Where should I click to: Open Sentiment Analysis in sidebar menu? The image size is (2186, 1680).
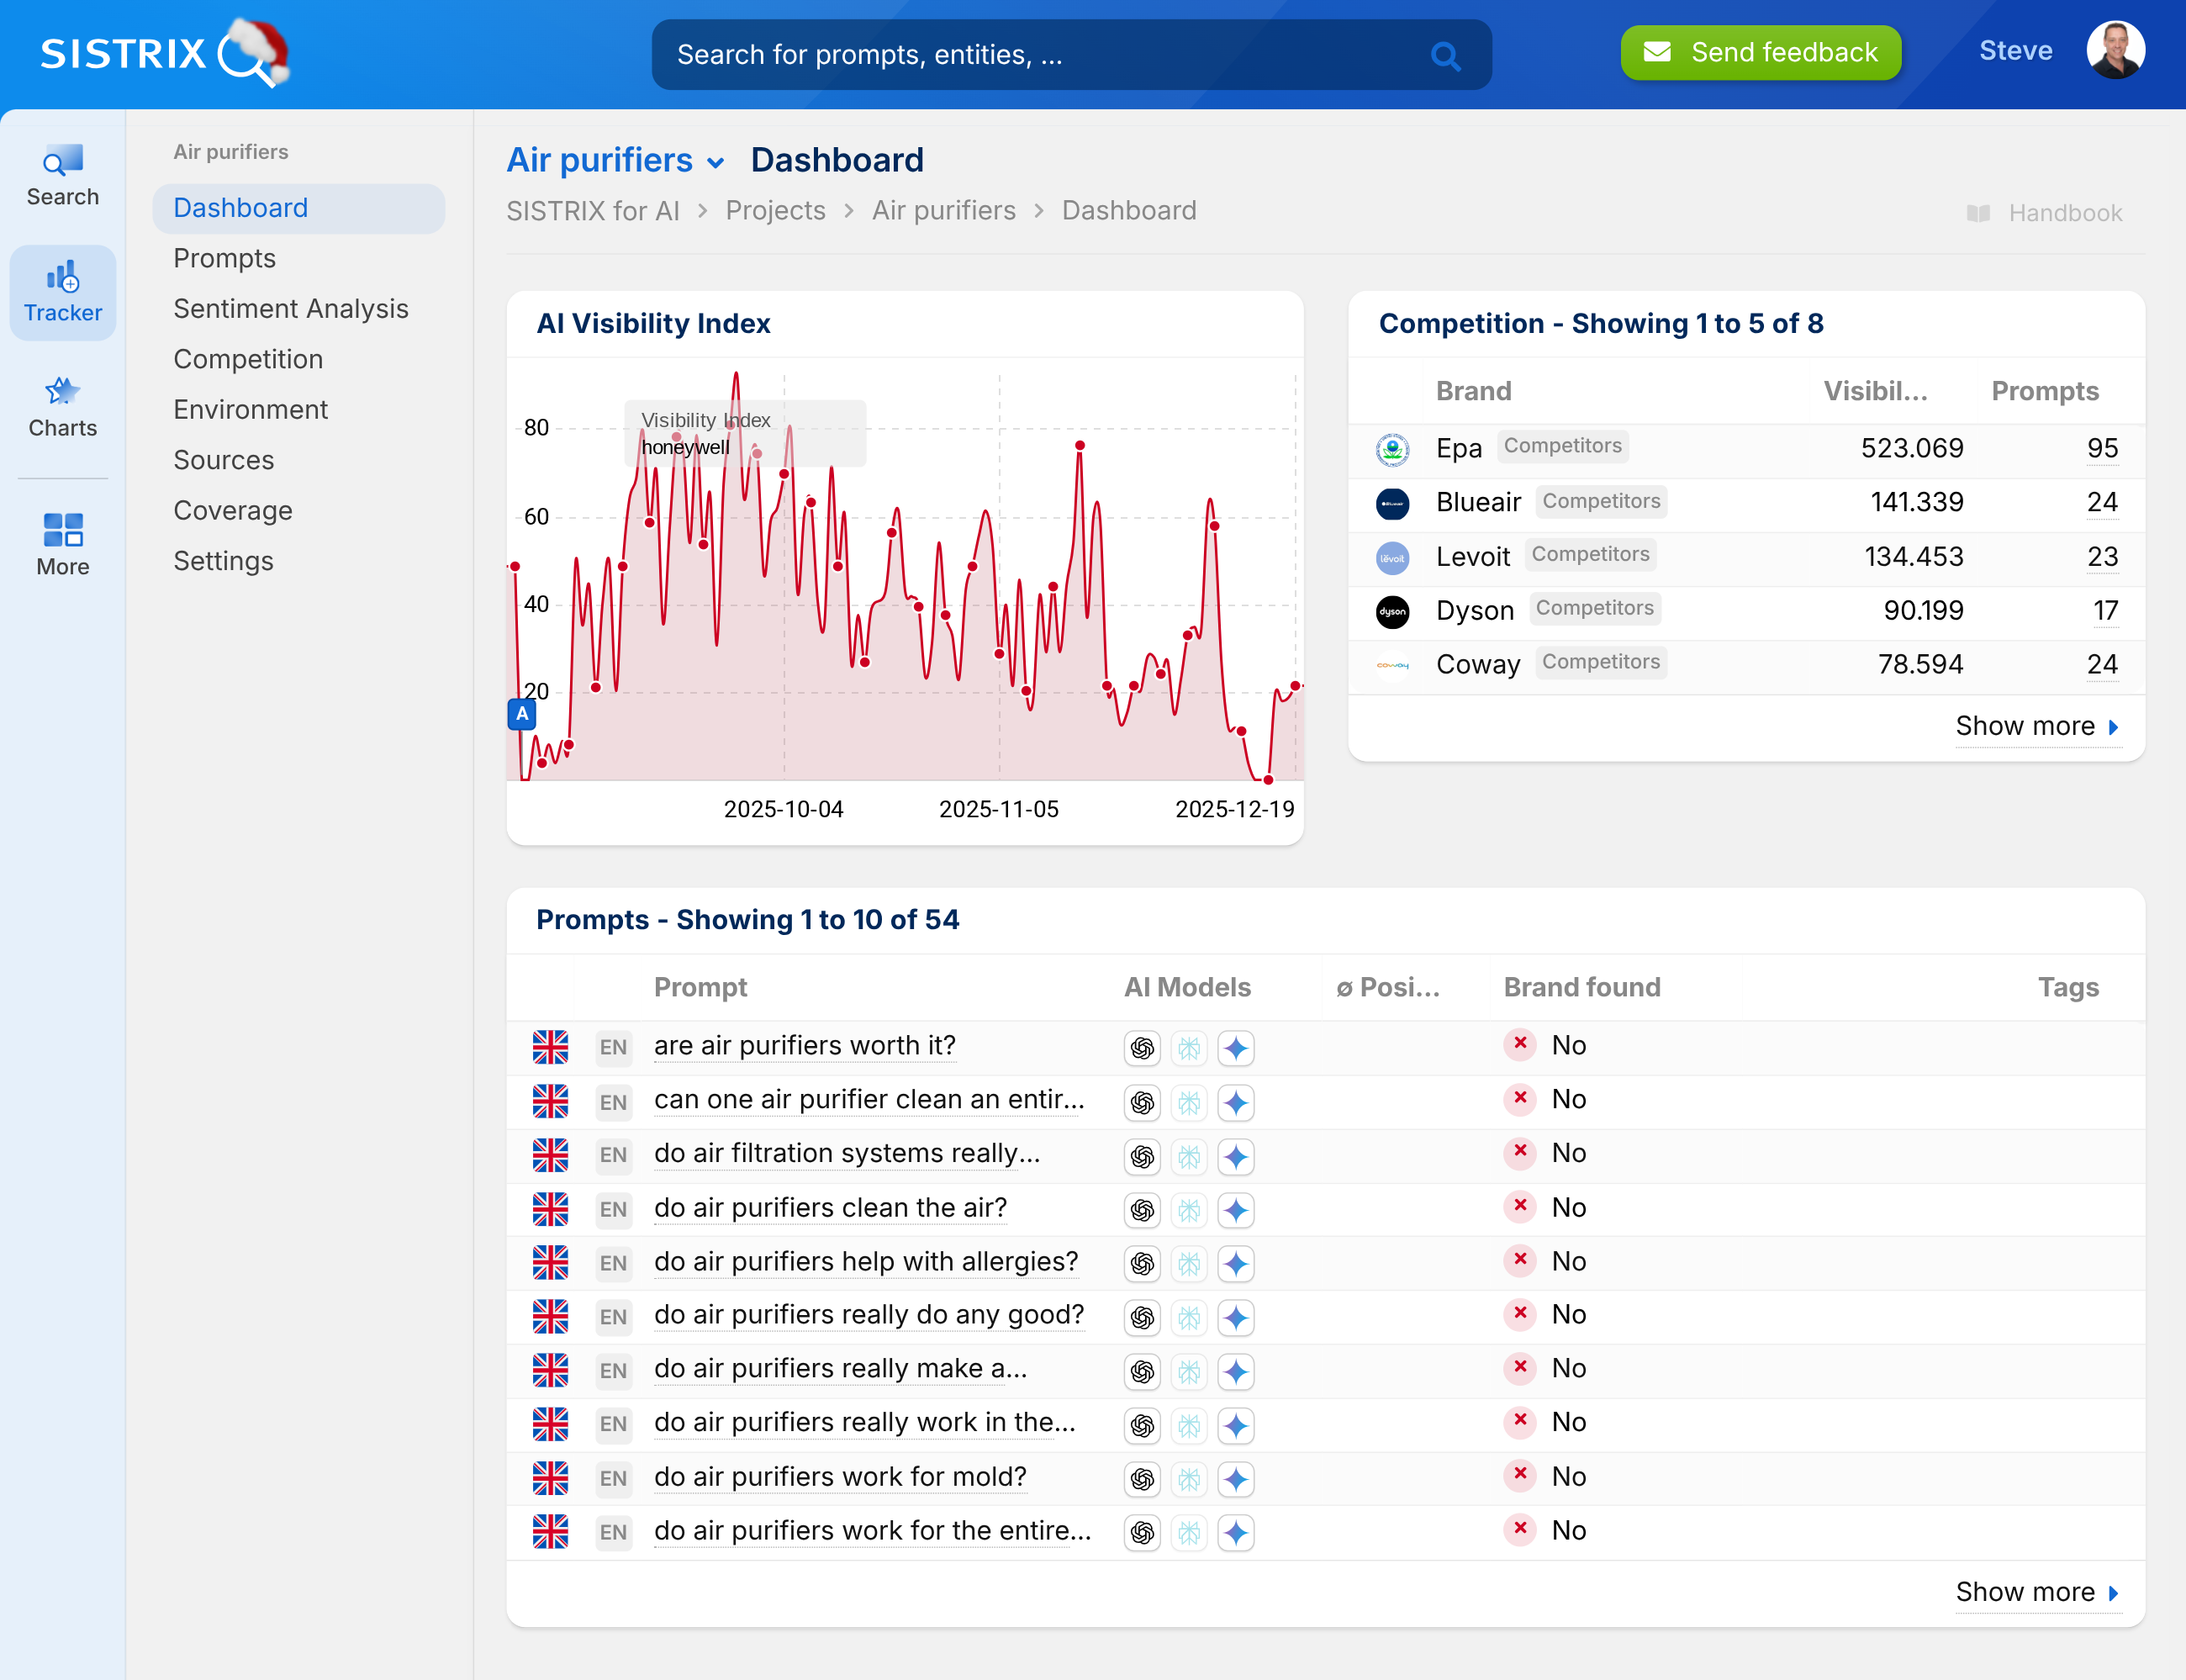coord(290,309)
